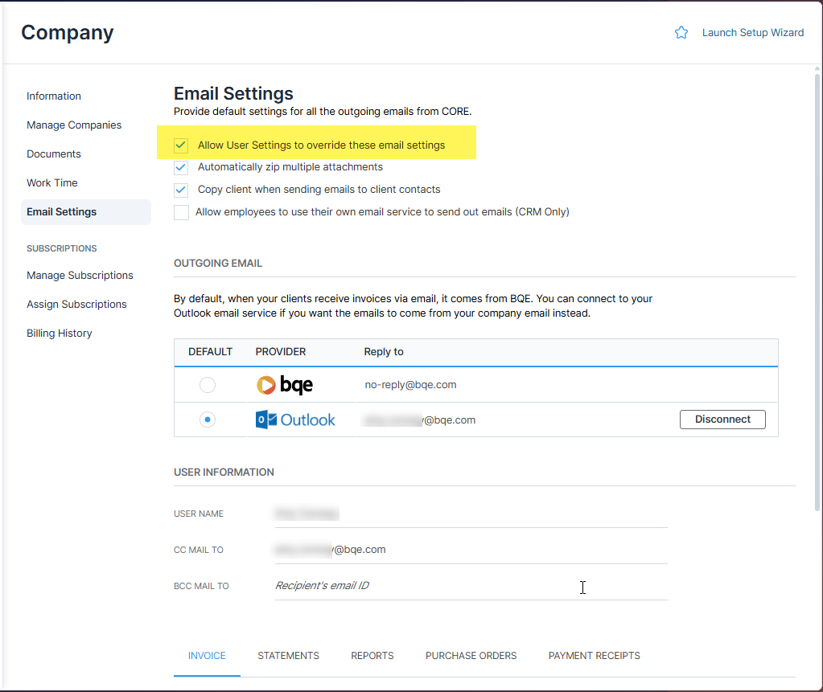Uncheck Copy client when sending emails

[x=181, y=190]
